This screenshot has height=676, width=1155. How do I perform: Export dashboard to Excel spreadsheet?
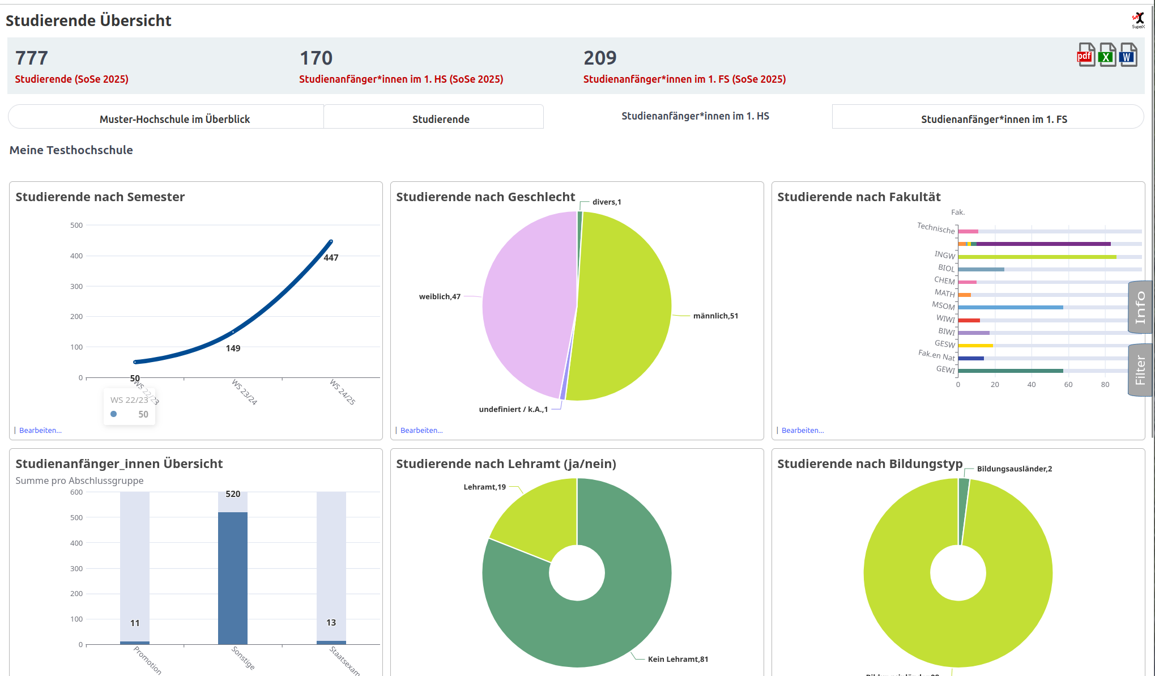[x=1107, y=56]
